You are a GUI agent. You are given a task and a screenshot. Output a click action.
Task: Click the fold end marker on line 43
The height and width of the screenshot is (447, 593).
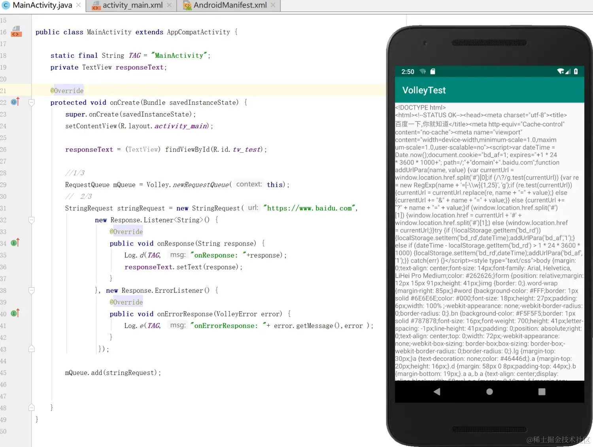coord(32,349)
